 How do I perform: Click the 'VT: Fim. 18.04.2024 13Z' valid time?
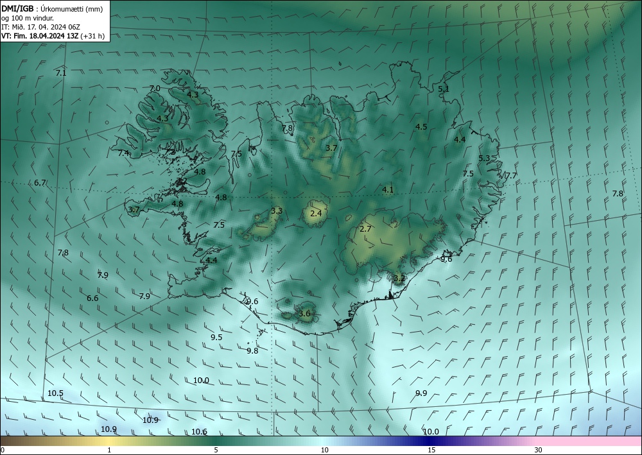(x=40, y=36)
